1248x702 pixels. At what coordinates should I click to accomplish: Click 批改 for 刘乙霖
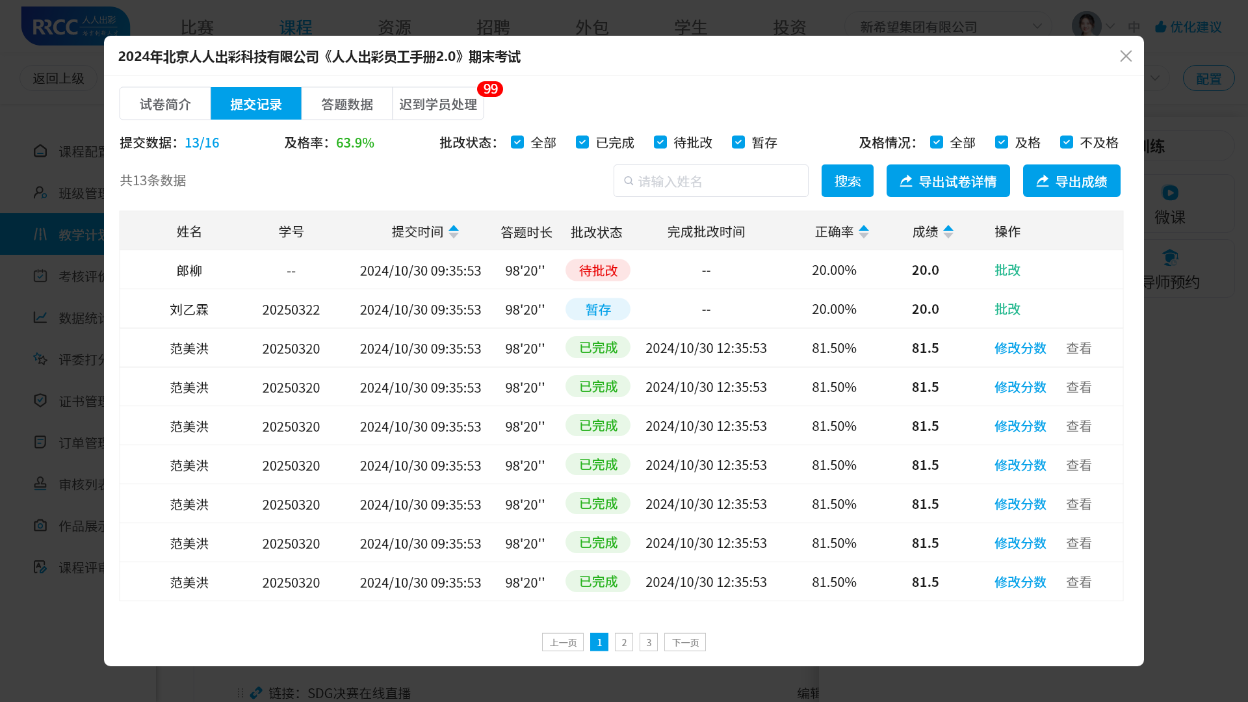1007,309
